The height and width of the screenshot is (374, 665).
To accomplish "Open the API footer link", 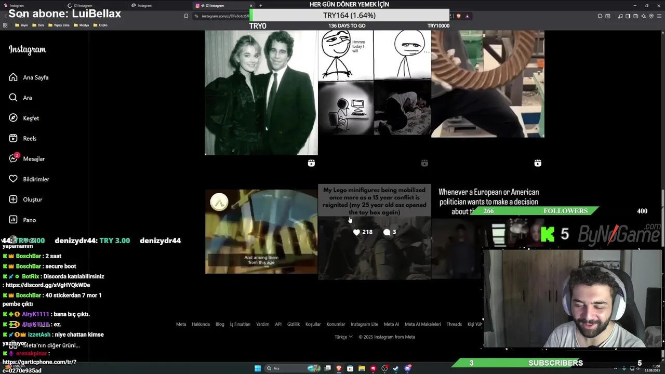I will click(278, 324).
